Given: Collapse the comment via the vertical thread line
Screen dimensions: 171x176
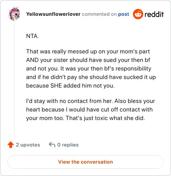Looking at the screenshot, I should [x=15, y=78].
